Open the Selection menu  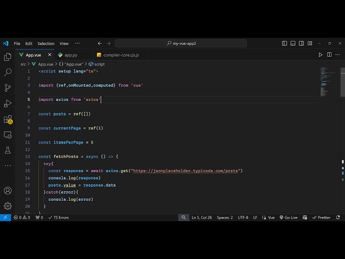click(x=46, y=43)
